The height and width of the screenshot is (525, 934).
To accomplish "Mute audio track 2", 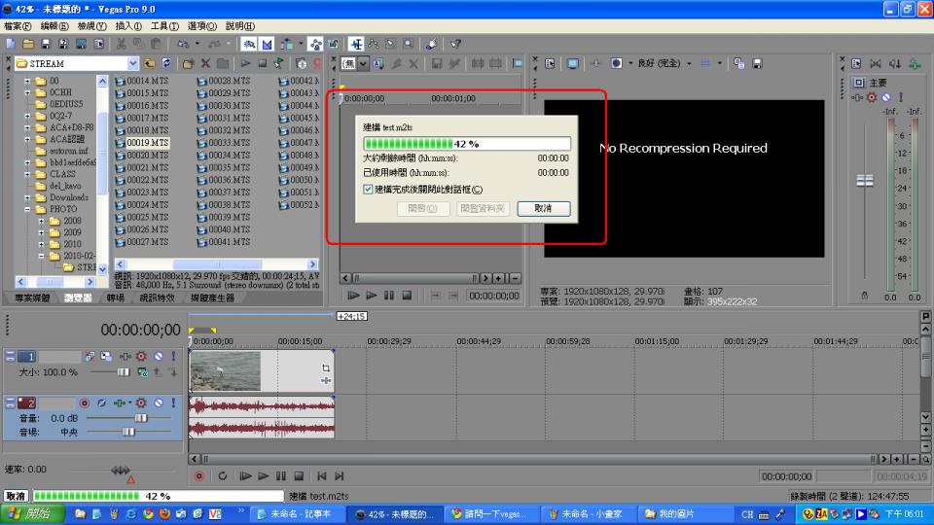I will [x=158, y=402].
